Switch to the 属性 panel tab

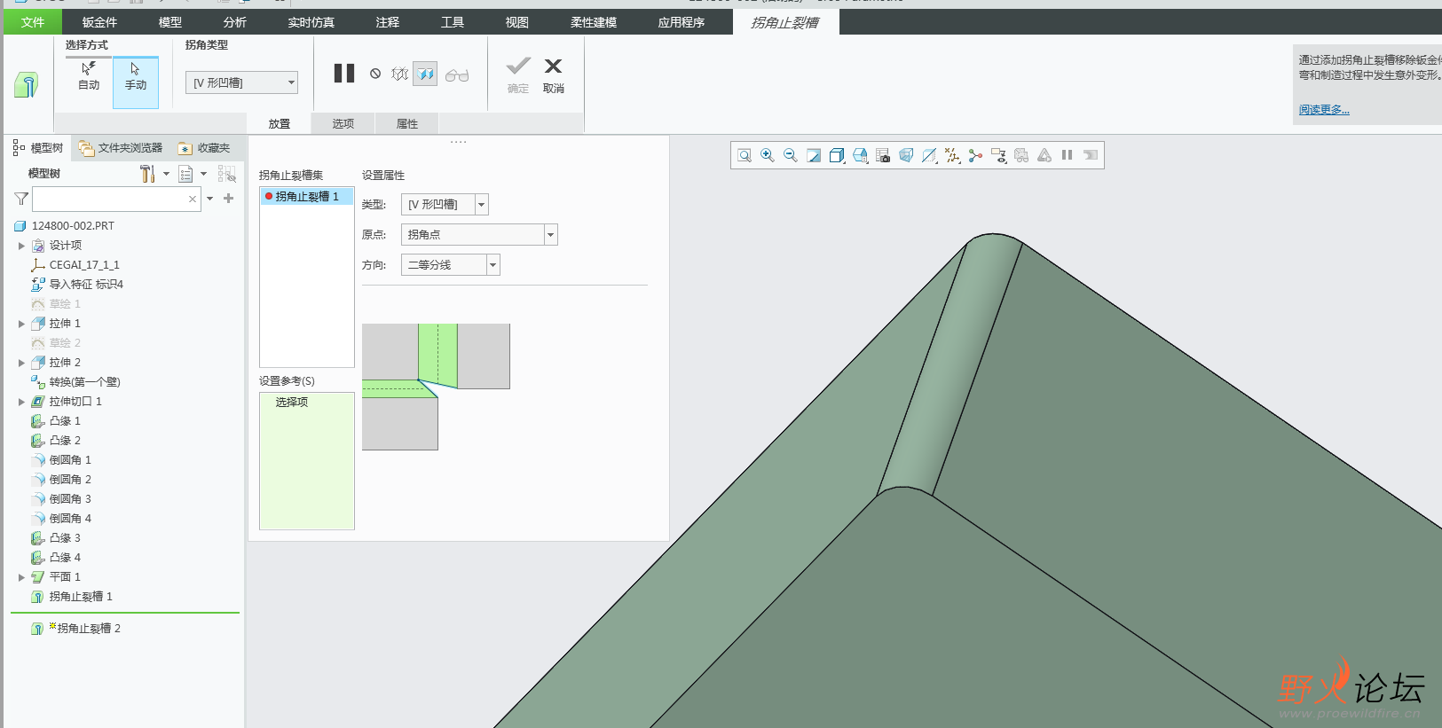click(x=407, y=124)
